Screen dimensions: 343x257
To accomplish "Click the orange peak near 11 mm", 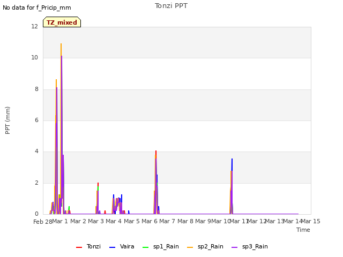I will (61, 44).
